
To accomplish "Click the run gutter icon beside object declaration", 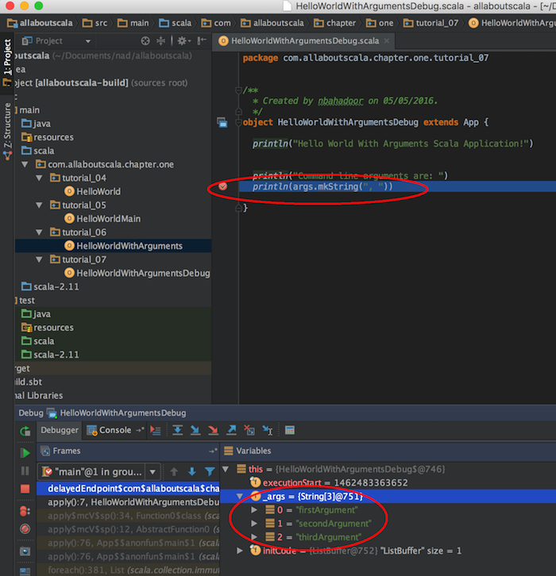I will click(222, 122).
